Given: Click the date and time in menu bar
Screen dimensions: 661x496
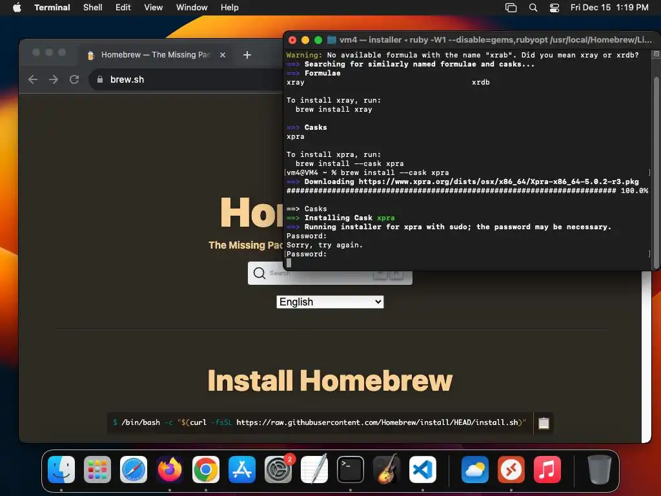Looking at the screenshot, I should click(x=609, y=8).
